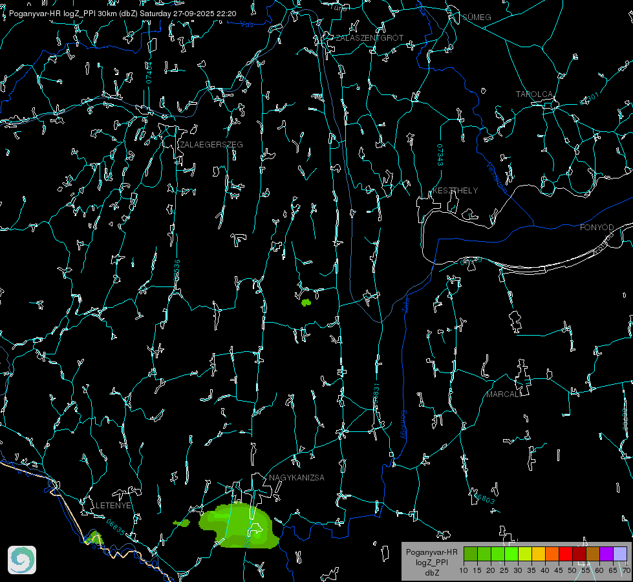Viewport: 633px width, 582px height.
Task: Select the KESZTHELY town label
Action: pyautogui.click(x=455, y=190)
